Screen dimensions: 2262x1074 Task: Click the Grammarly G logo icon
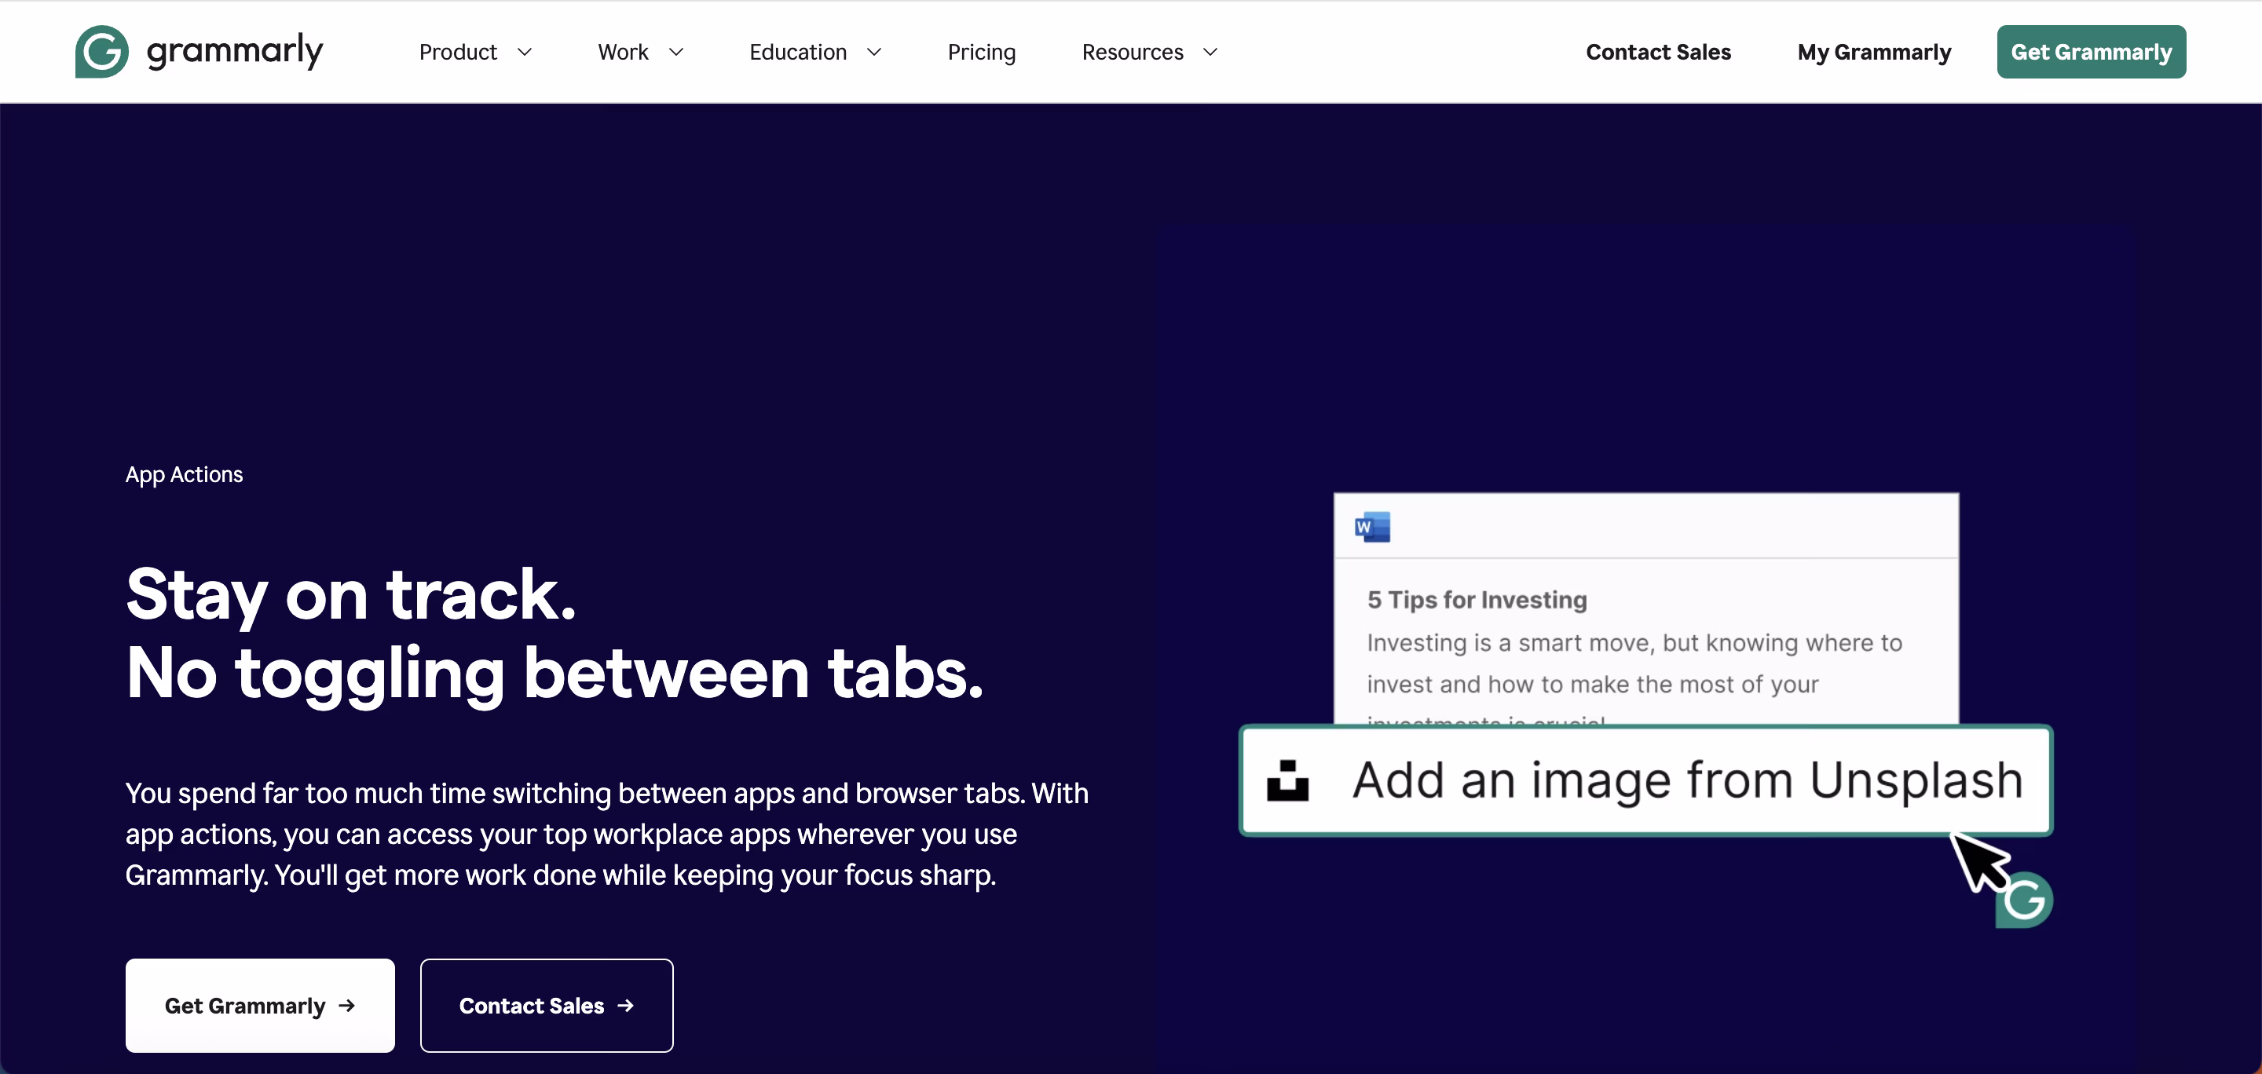point(102,52)
